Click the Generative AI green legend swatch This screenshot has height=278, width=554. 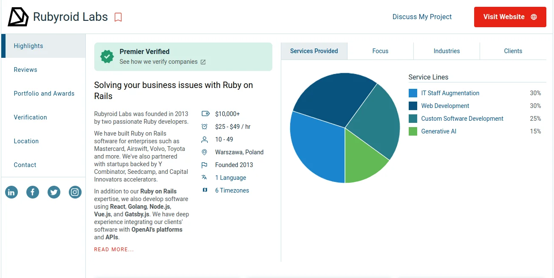(x=413, y=131)
